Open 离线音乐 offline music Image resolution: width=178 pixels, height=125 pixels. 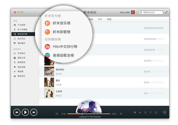(21, 76)
